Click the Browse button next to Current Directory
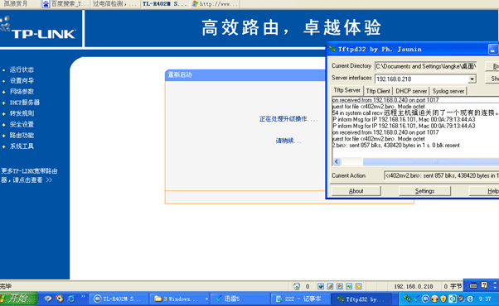Viewport: 499px width, 306px height. coord(492,66)
